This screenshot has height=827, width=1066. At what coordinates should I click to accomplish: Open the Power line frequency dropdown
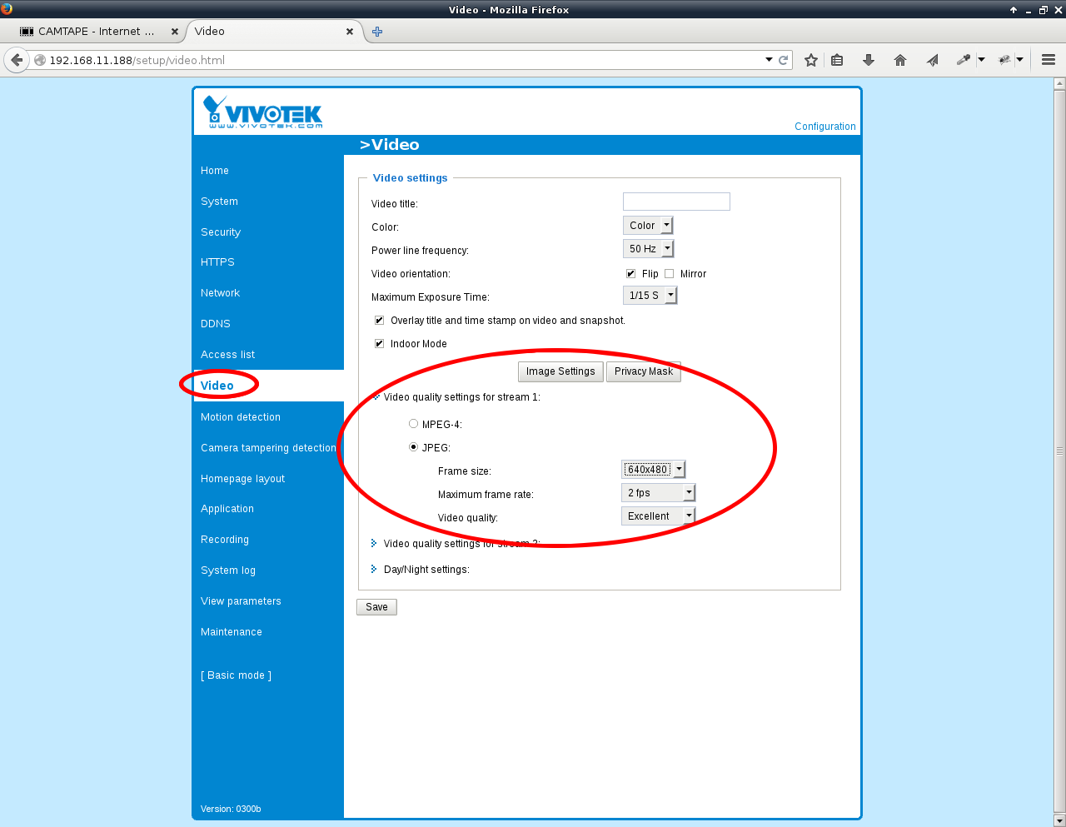click(648, 249)
